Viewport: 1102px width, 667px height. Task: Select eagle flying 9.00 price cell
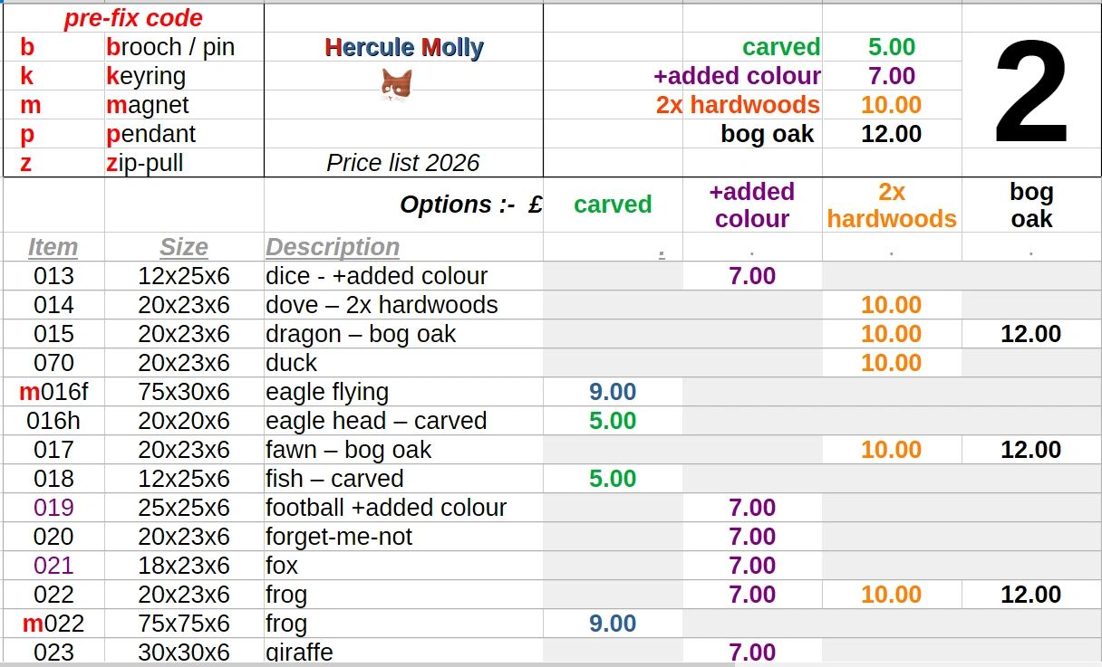point(613,392)
